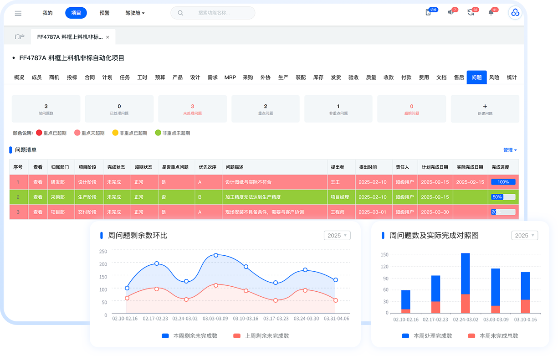Click the search magnifier icon

pyautogui.click(x=180, y=13)
